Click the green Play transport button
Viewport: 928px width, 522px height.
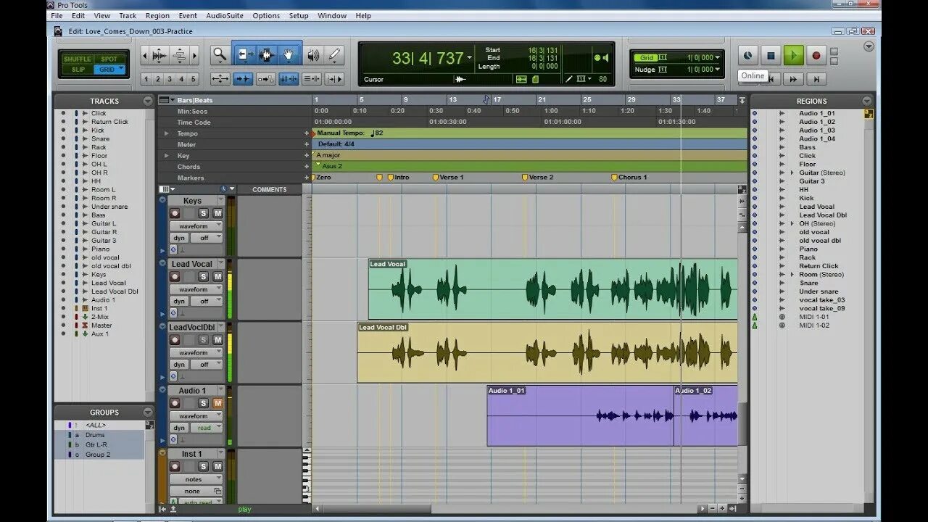(x=793, y=55)
